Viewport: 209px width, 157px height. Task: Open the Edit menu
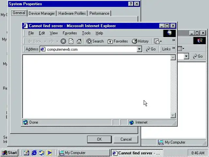[x=42, y=33]
